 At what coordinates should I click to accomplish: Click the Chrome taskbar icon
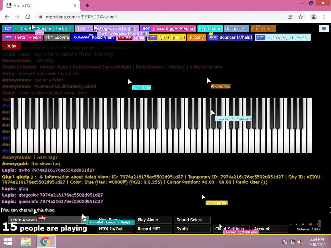click(x=45, y=242)
